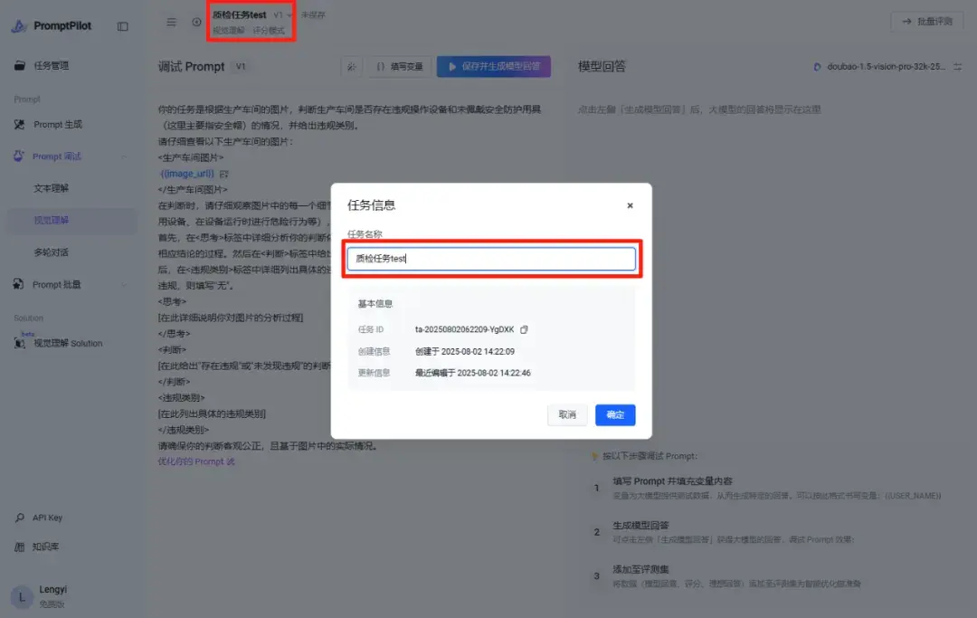Click 保存并生成模型回答 button
977x618 pixels.
[x=494, y=67]
